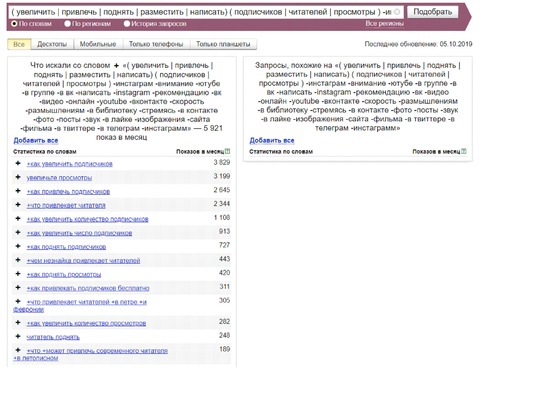
Task: Open the 'Все регионы' region selector
Action: (384, 24)
